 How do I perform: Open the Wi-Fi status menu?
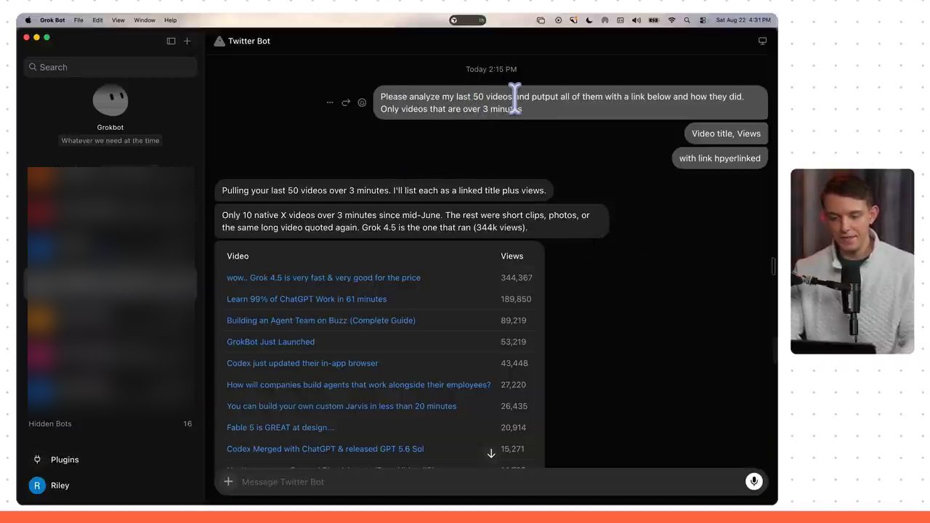click(x=671, y=20)
